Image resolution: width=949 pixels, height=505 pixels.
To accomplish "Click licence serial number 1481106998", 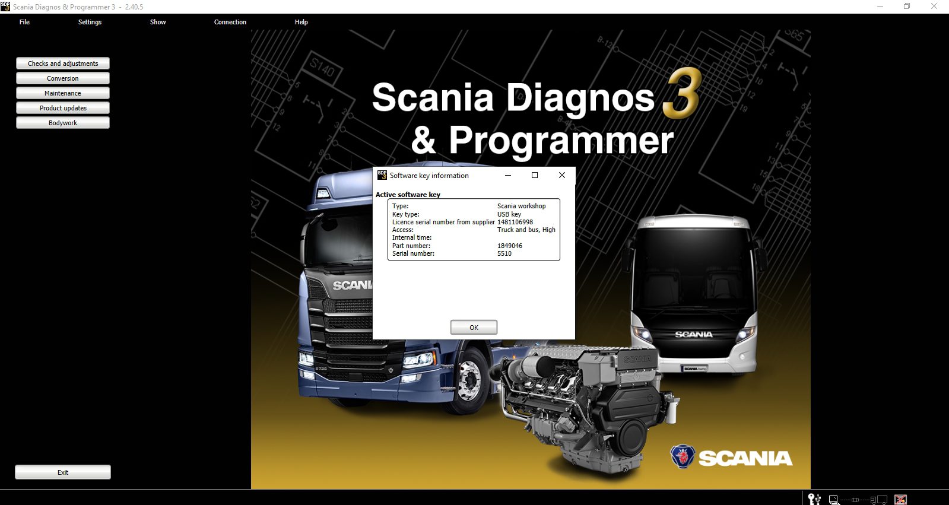I will [515, 222].
